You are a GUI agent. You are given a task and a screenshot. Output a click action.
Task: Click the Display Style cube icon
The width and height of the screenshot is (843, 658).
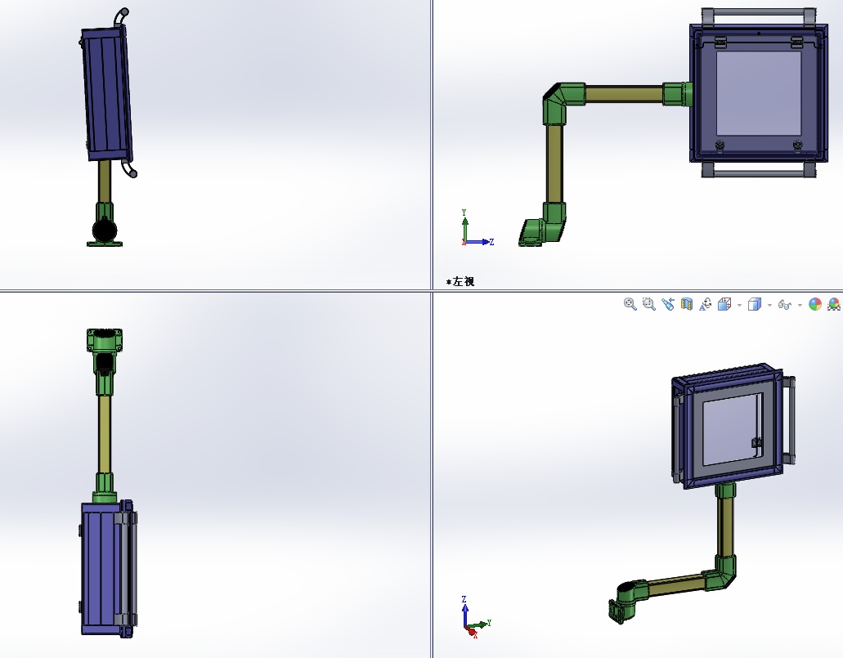tap(755, 304)
